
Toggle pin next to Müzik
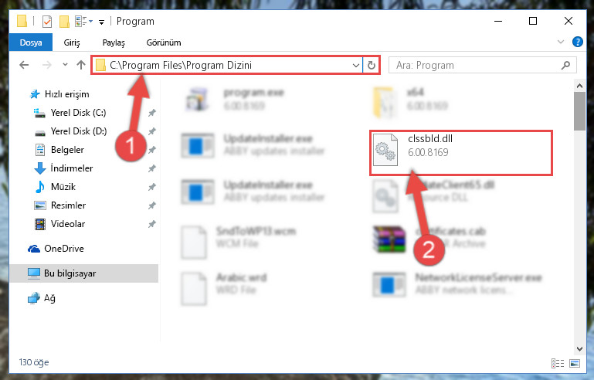coord(152,187)
